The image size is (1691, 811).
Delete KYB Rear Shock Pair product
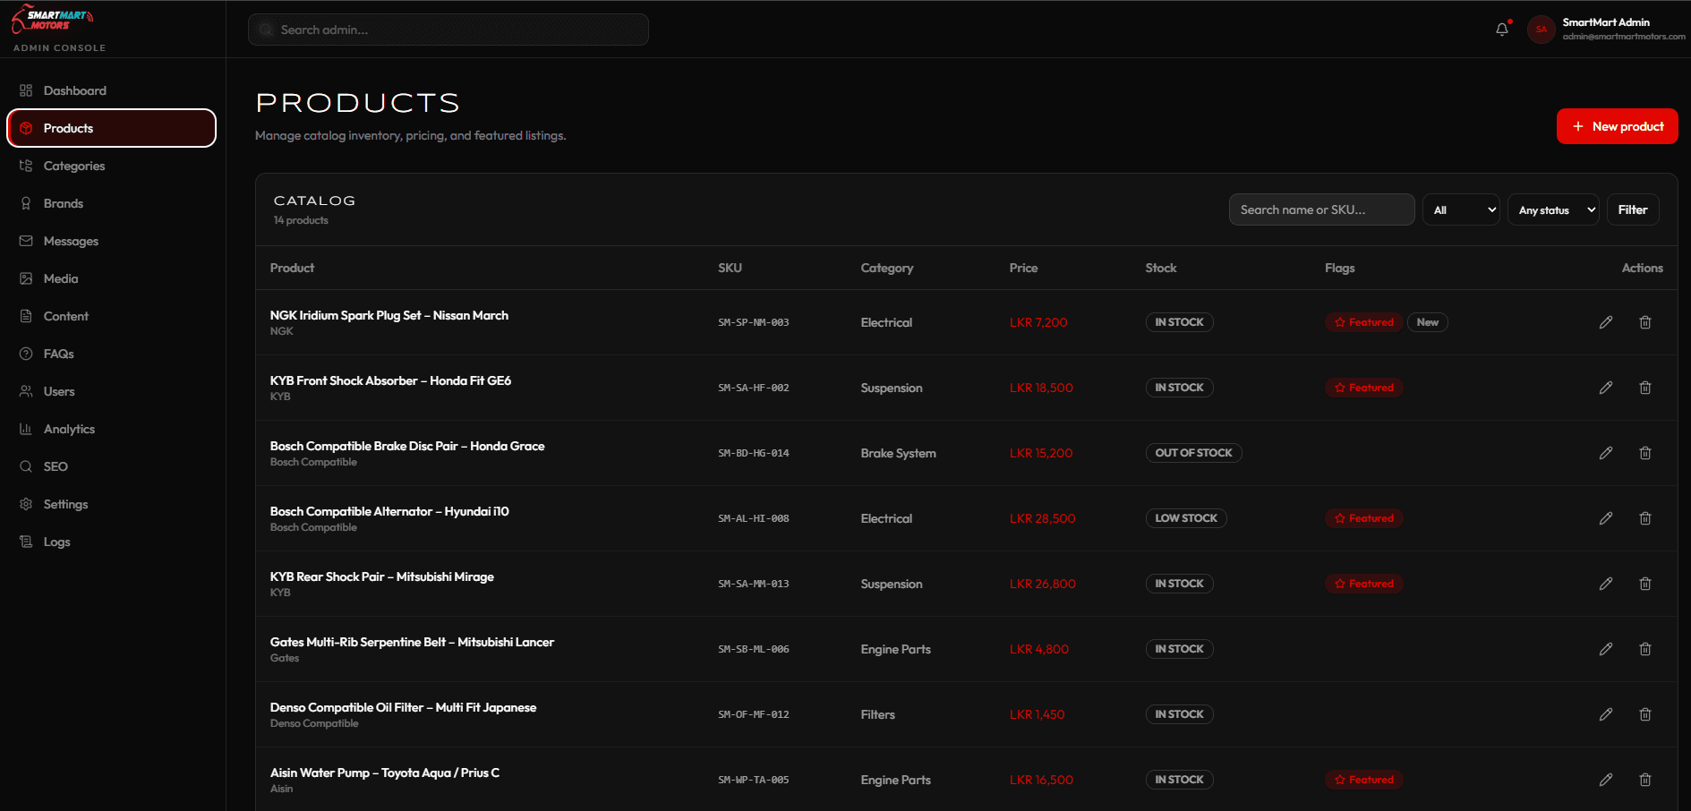(x=1645, y=584)
